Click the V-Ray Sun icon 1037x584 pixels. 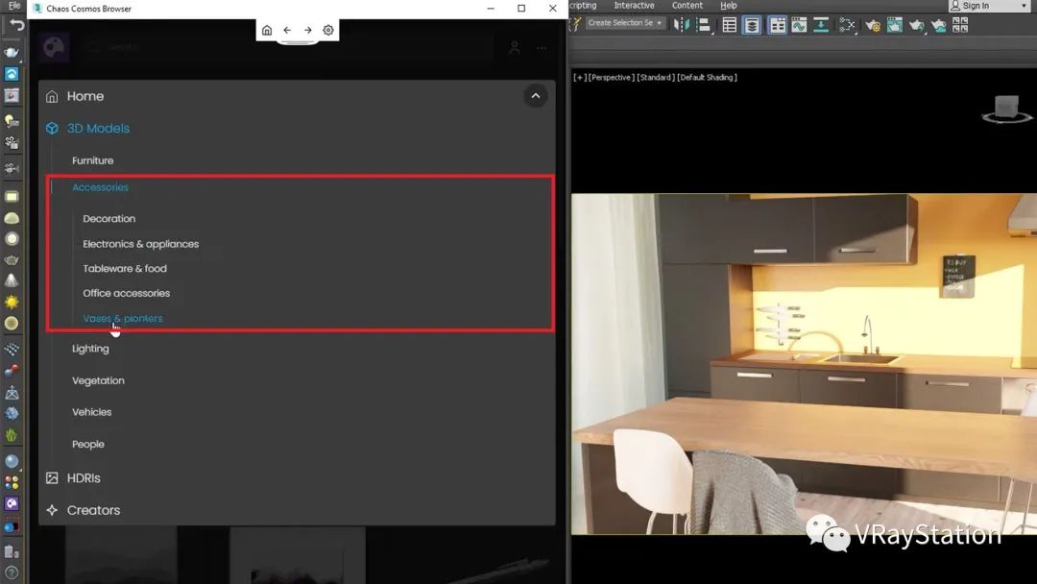[12, 303]
